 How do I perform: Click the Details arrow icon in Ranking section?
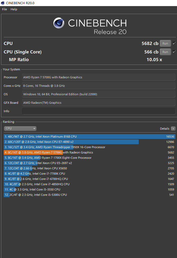[174, 128]
